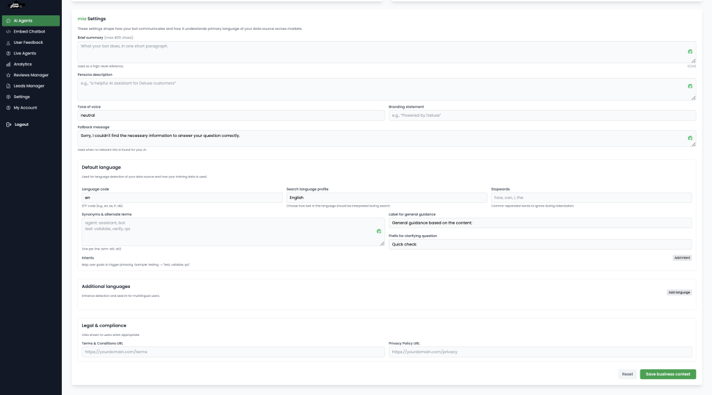The height and width of the screenshot is (395, 712).
Task: Click green icon inside Persona description field
Action: (690, 86)
